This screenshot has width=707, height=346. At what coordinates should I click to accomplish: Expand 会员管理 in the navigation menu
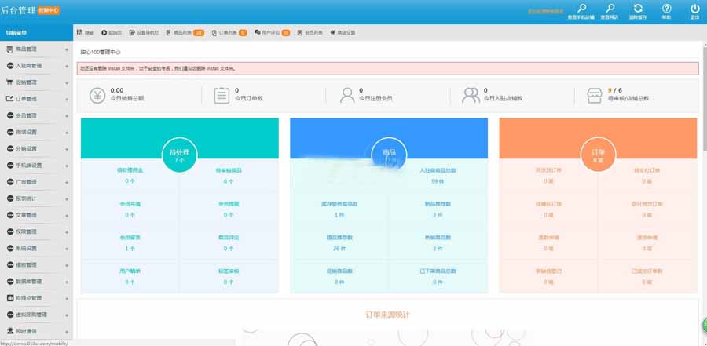(35, 115)
